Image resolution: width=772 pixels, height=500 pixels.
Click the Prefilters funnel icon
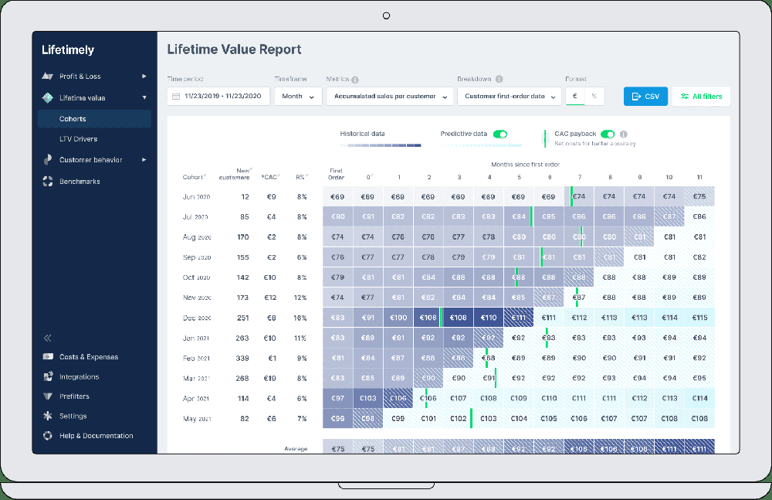click(48, 396)
